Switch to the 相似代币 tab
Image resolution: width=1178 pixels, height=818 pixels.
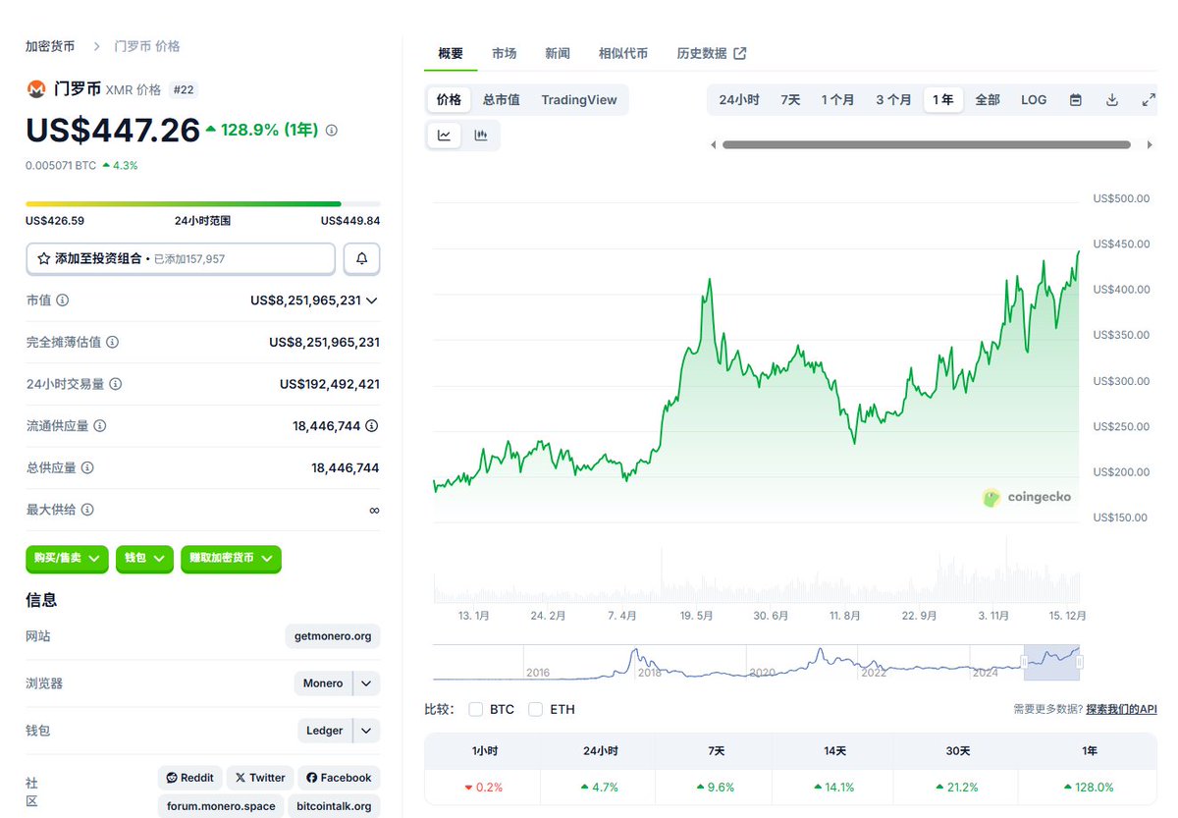623,53
